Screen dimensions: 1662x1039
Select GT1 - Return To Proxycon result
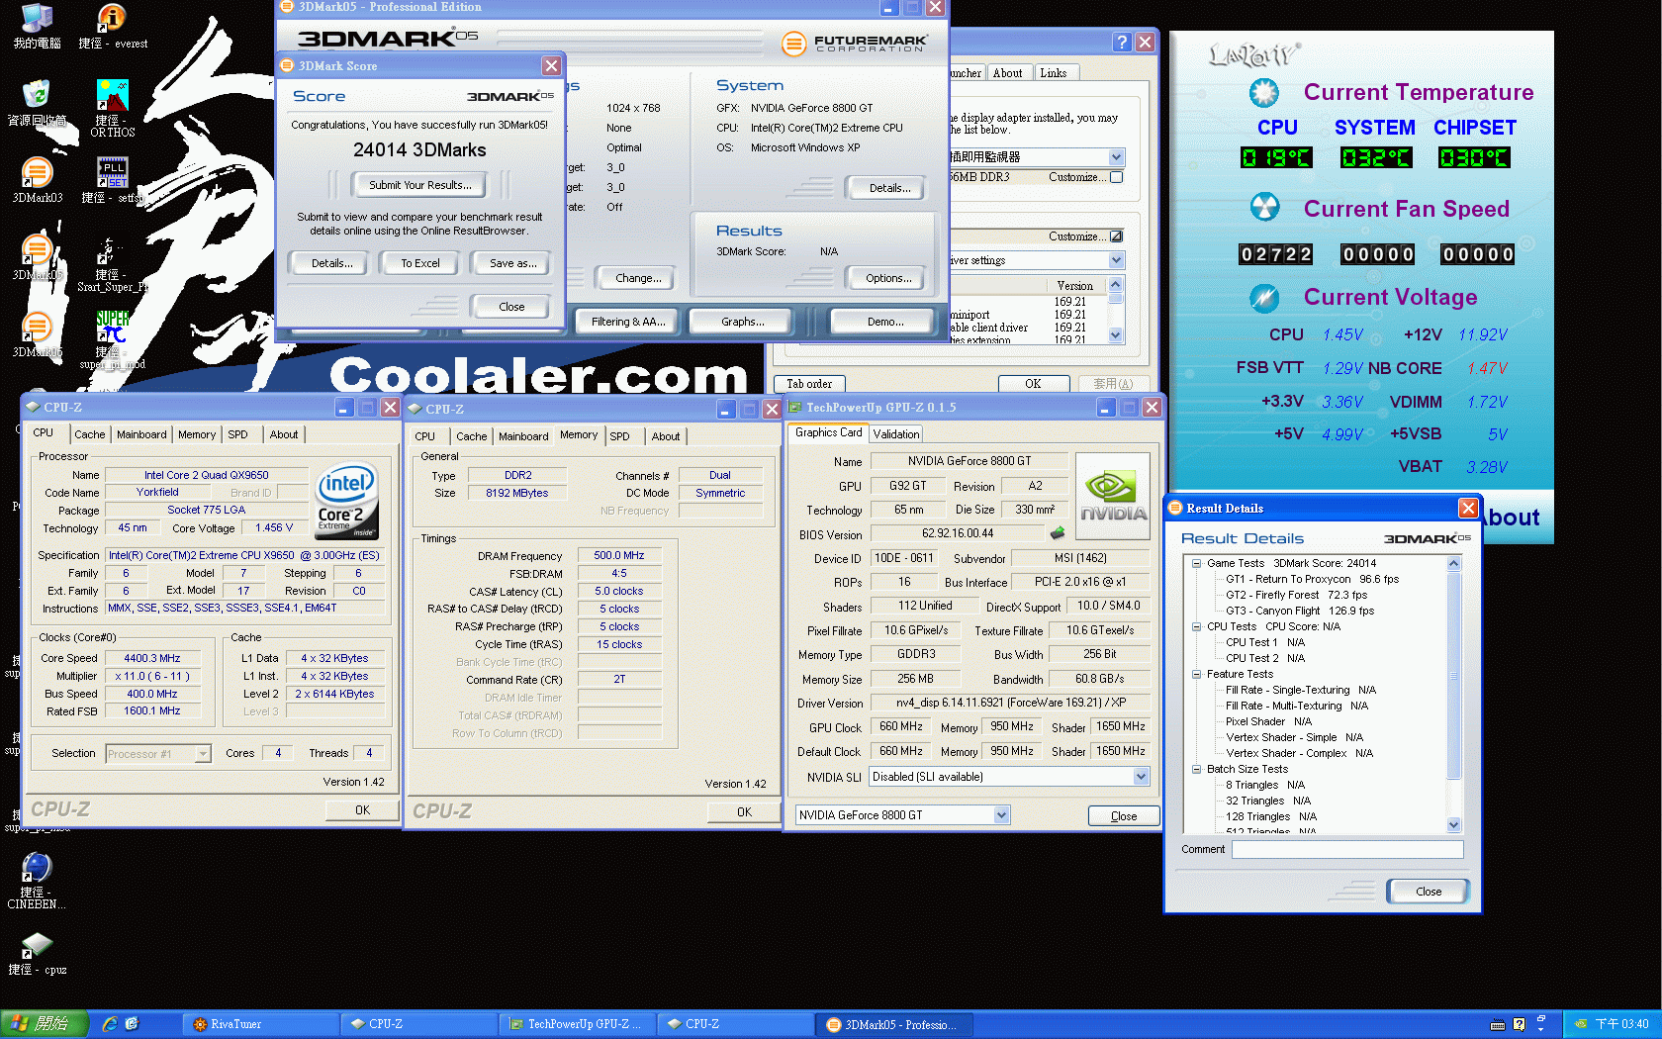(x=1312, y=579)
